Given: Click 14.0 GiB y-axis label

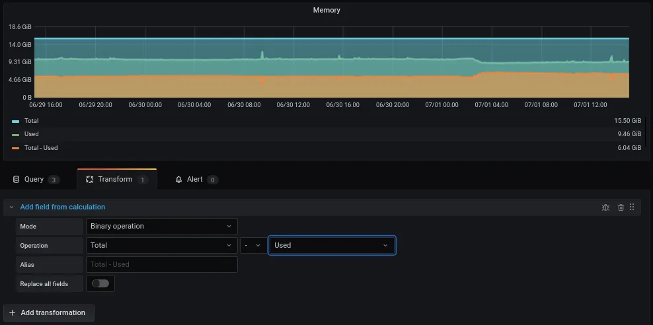Looking at the screenshot, I should point(20,44).
